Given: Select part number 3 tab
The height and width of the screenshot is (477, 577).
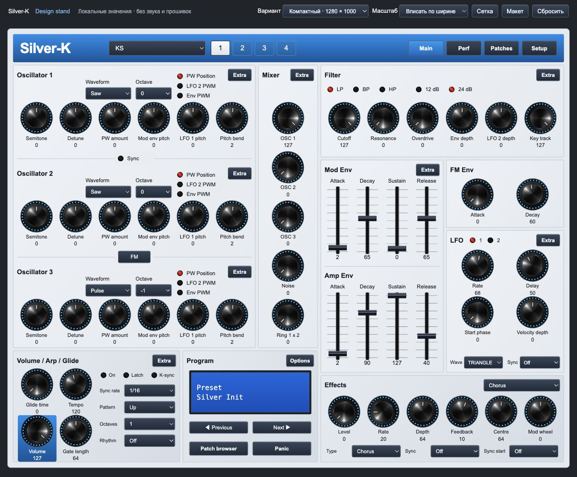Looking at the screenshot, I should [264, 48].
